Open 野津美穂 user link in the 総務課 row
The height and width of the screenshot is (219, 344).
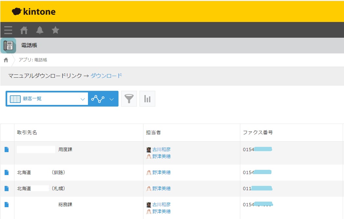[161, 211]
